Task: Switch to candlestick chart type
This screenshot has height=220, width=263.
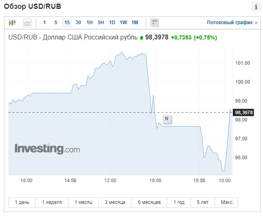Action: coord(12,23)
